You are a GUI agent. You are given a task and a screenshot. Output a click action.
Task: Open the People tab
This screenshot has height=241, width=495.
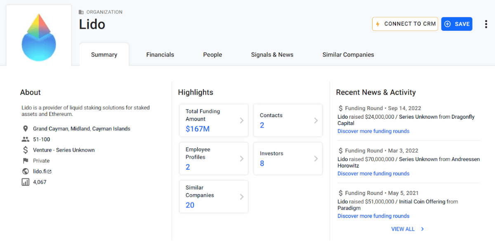[x=212, y=54]
